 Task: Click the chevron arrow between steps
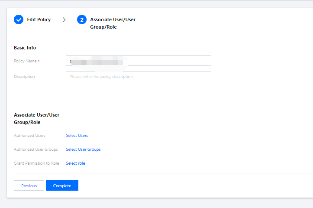tap(64, 20)
